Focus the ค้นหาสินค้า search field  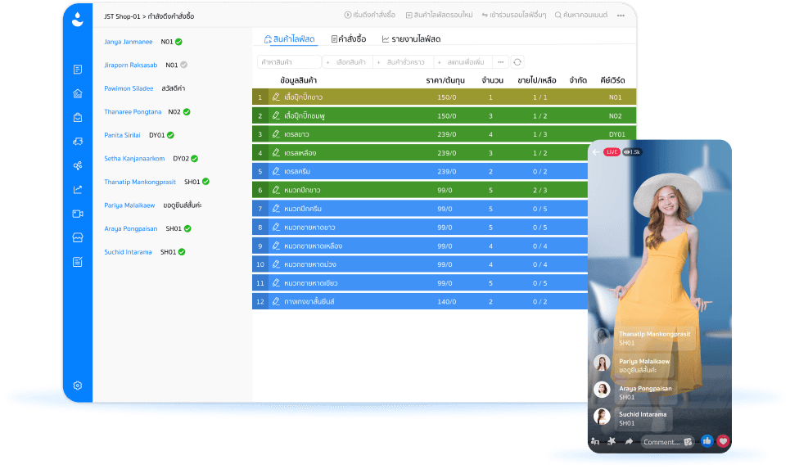point(289,62)
